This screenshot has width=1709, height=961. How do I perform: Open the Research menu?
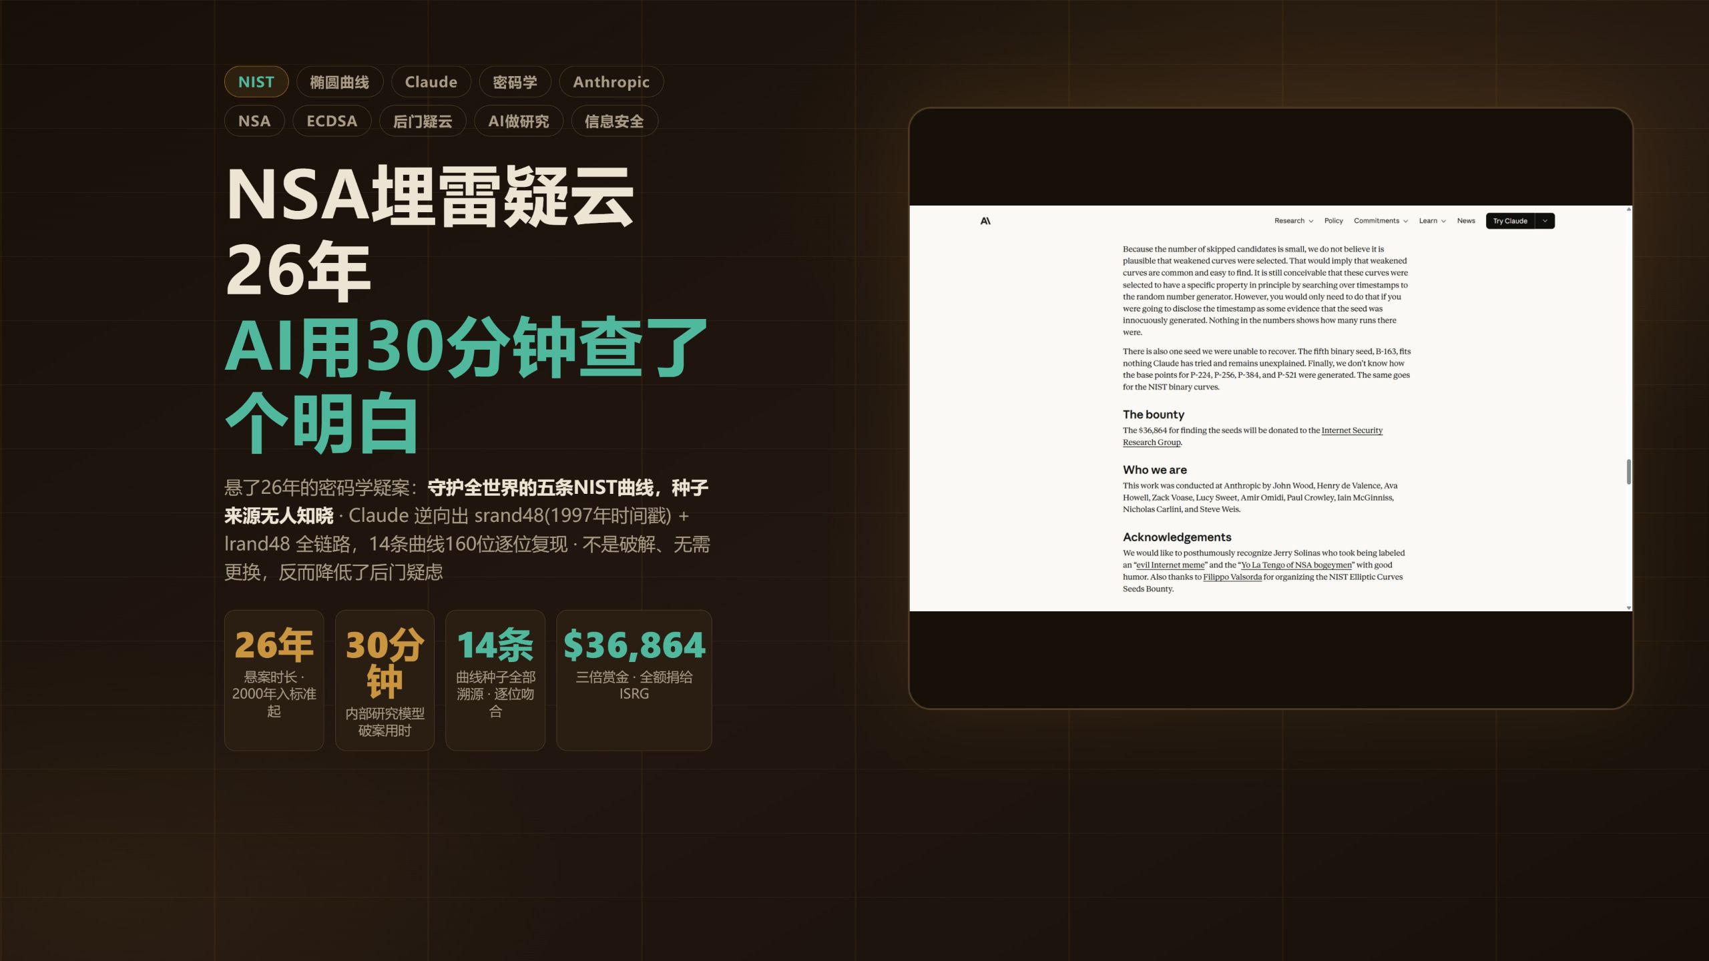(x=1293, y=221)
